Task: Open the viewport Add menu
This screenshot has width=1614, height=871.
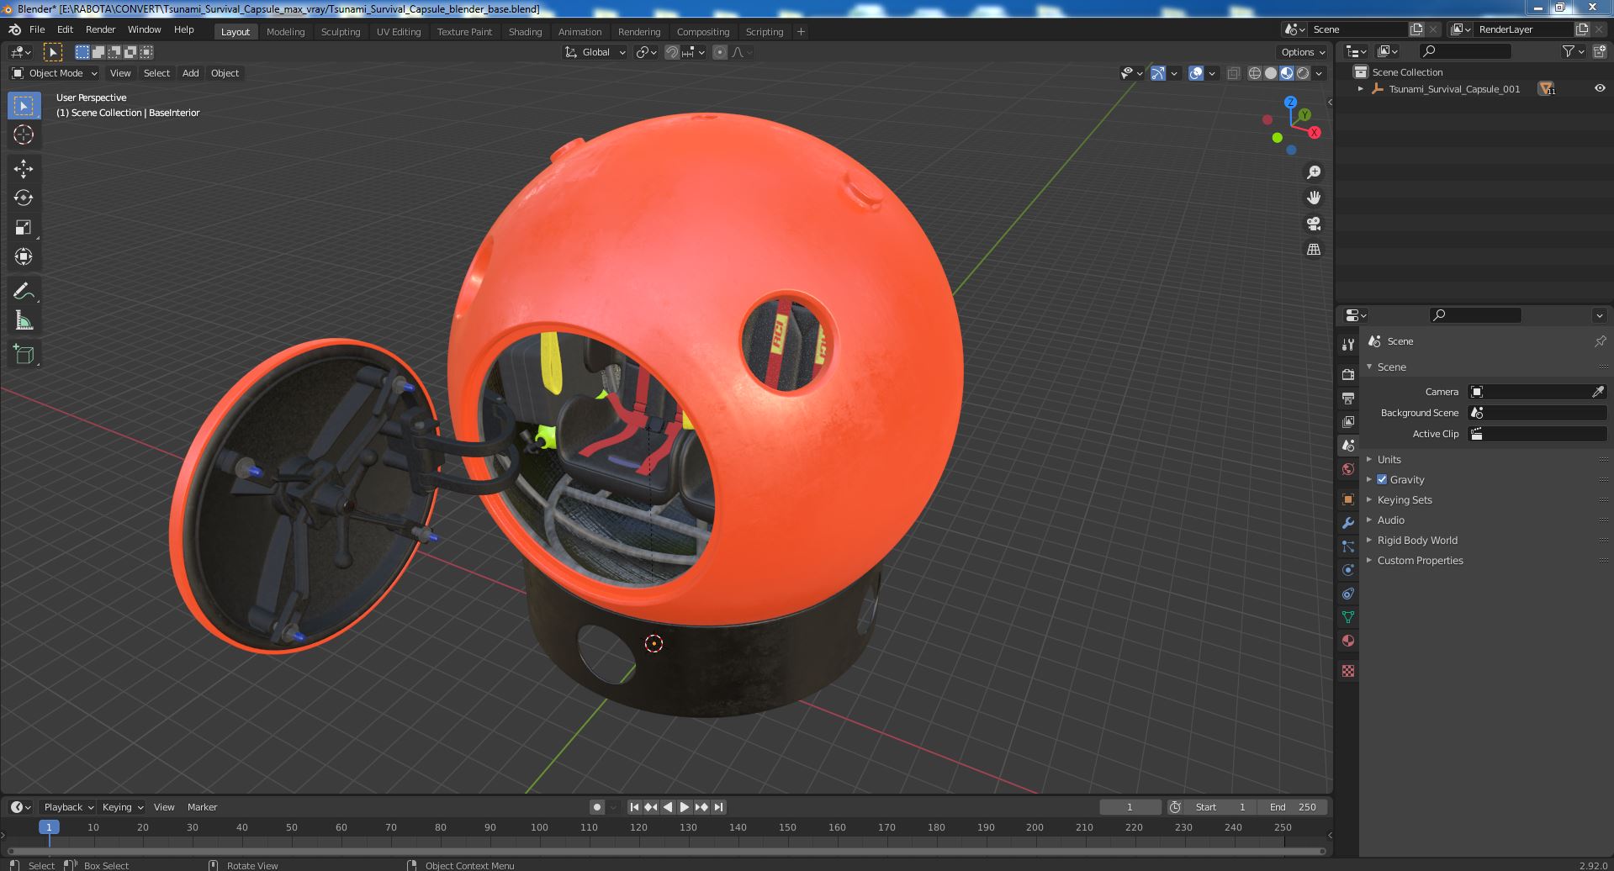Action: point(191,73)
